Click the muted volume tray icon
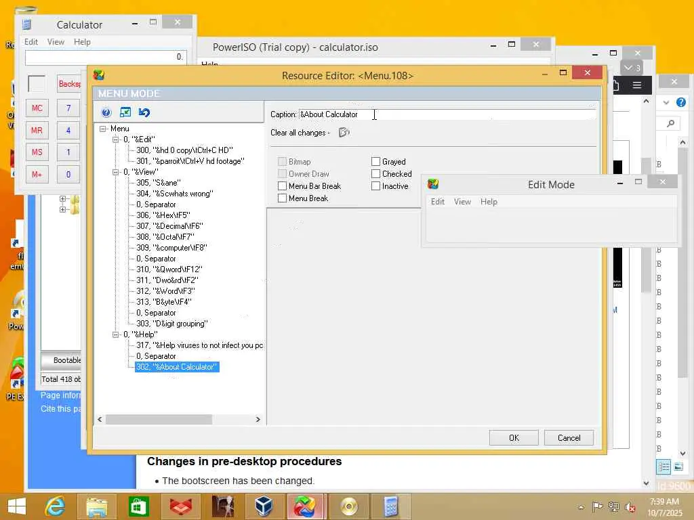 [630, 507]
